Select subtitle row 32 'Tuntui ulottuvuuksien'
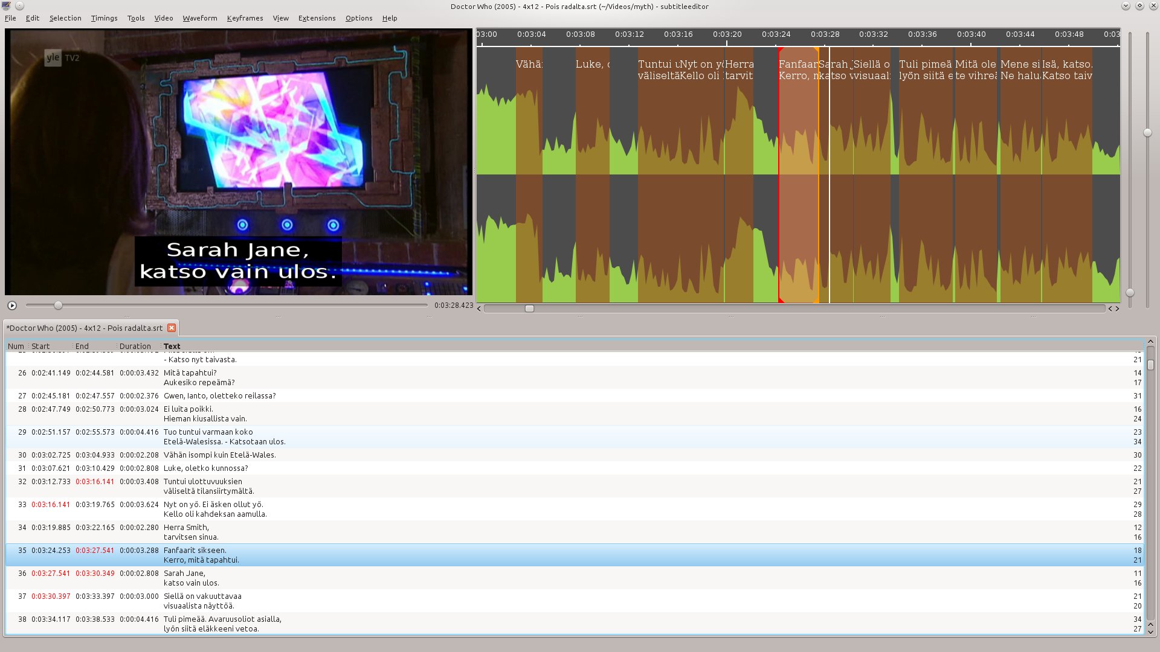 (x=574, y=487)
